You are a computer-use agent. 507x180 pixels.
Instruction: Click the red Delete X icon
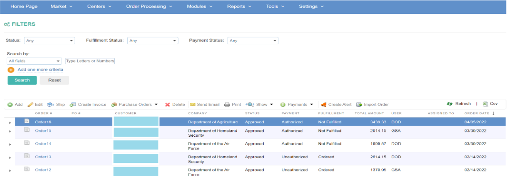coord(168,104)
